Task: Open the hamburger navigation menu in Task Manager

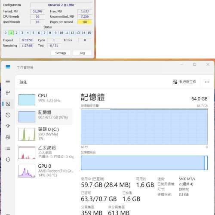Action: pos(8,82)
